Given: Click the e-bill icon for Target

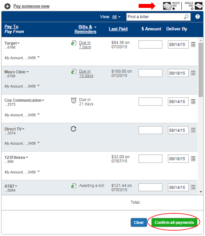Looking at the screenshot, I should pos(74,43).
